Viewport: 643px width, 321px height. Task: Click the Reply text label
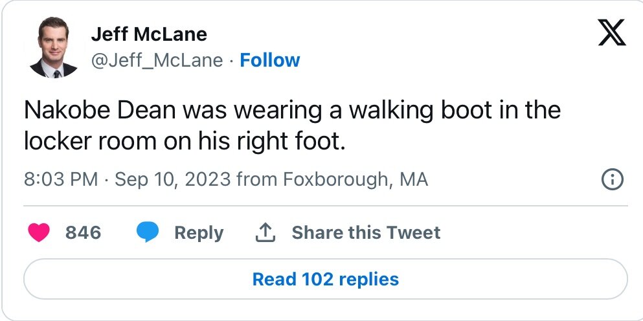pyautogui.click(x=199, y=232)
